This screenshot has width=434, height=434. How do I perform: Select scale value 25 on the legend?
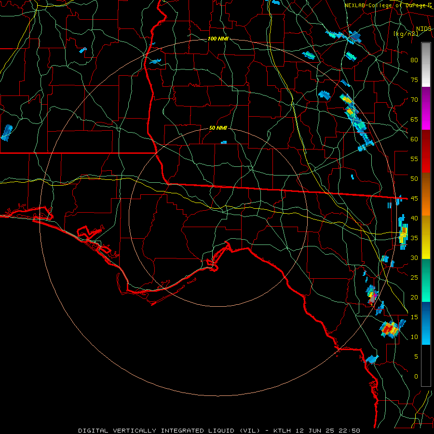click(x=414, y=277)
